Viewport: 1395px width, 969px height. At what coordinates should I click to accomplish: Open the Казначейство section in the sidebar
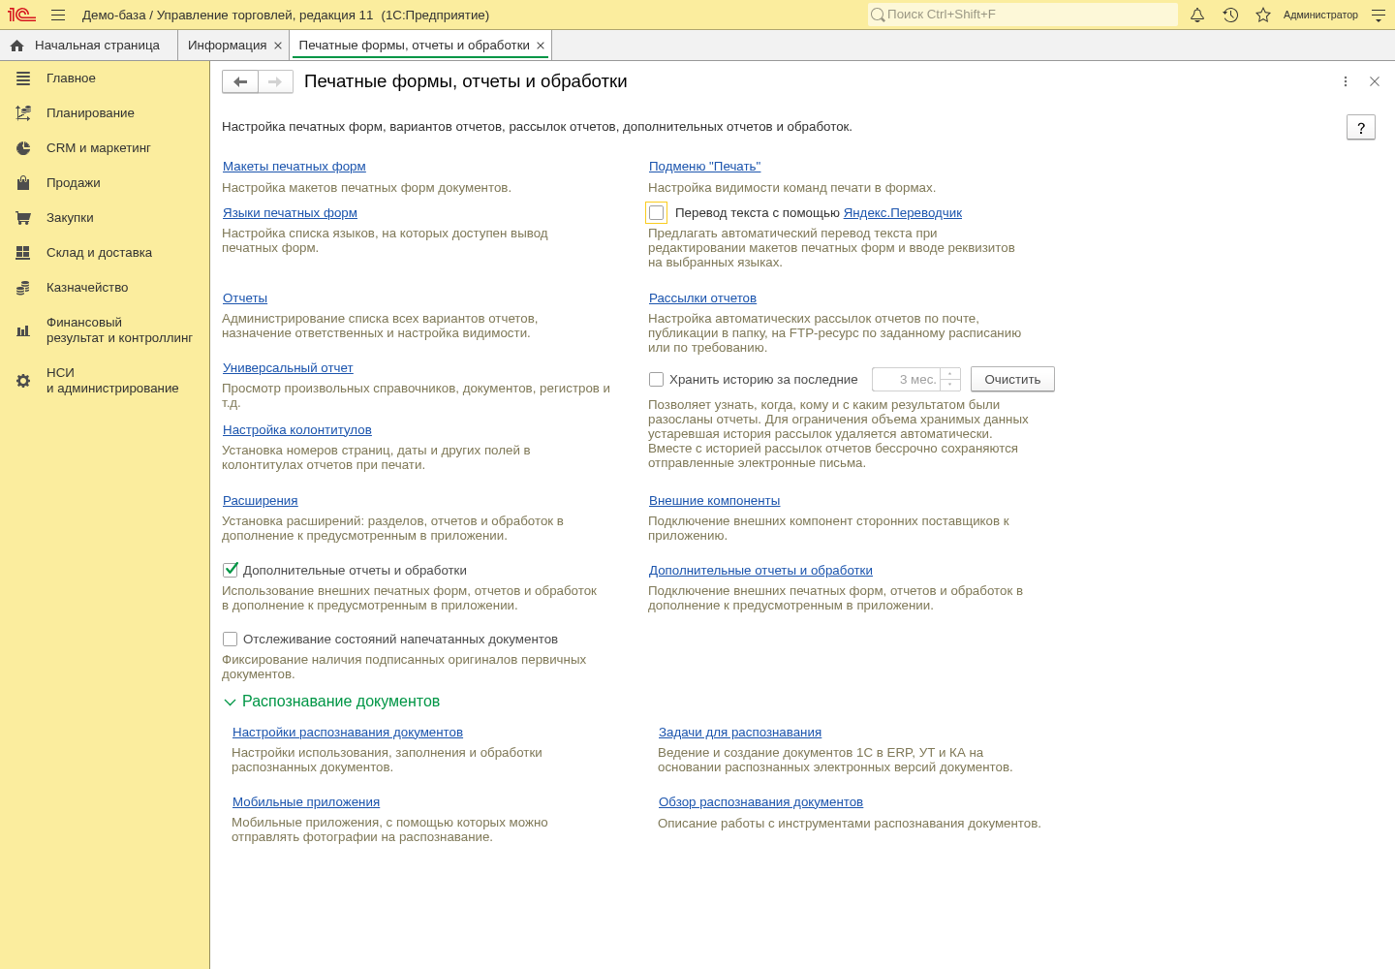pyautogui.click(x=105, y=288)
